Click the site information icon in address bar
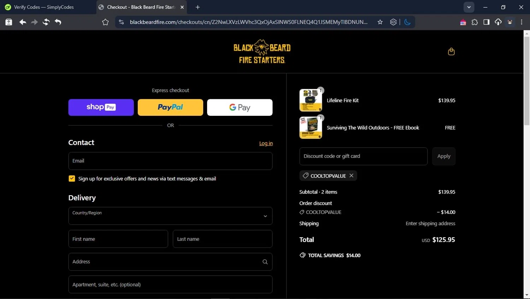Image resolution: width=530 pixels, height=299 pixels. (x=121, y=22)
